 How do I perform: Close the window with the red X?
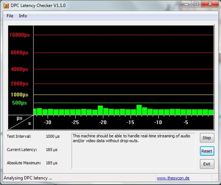(210, 4)
